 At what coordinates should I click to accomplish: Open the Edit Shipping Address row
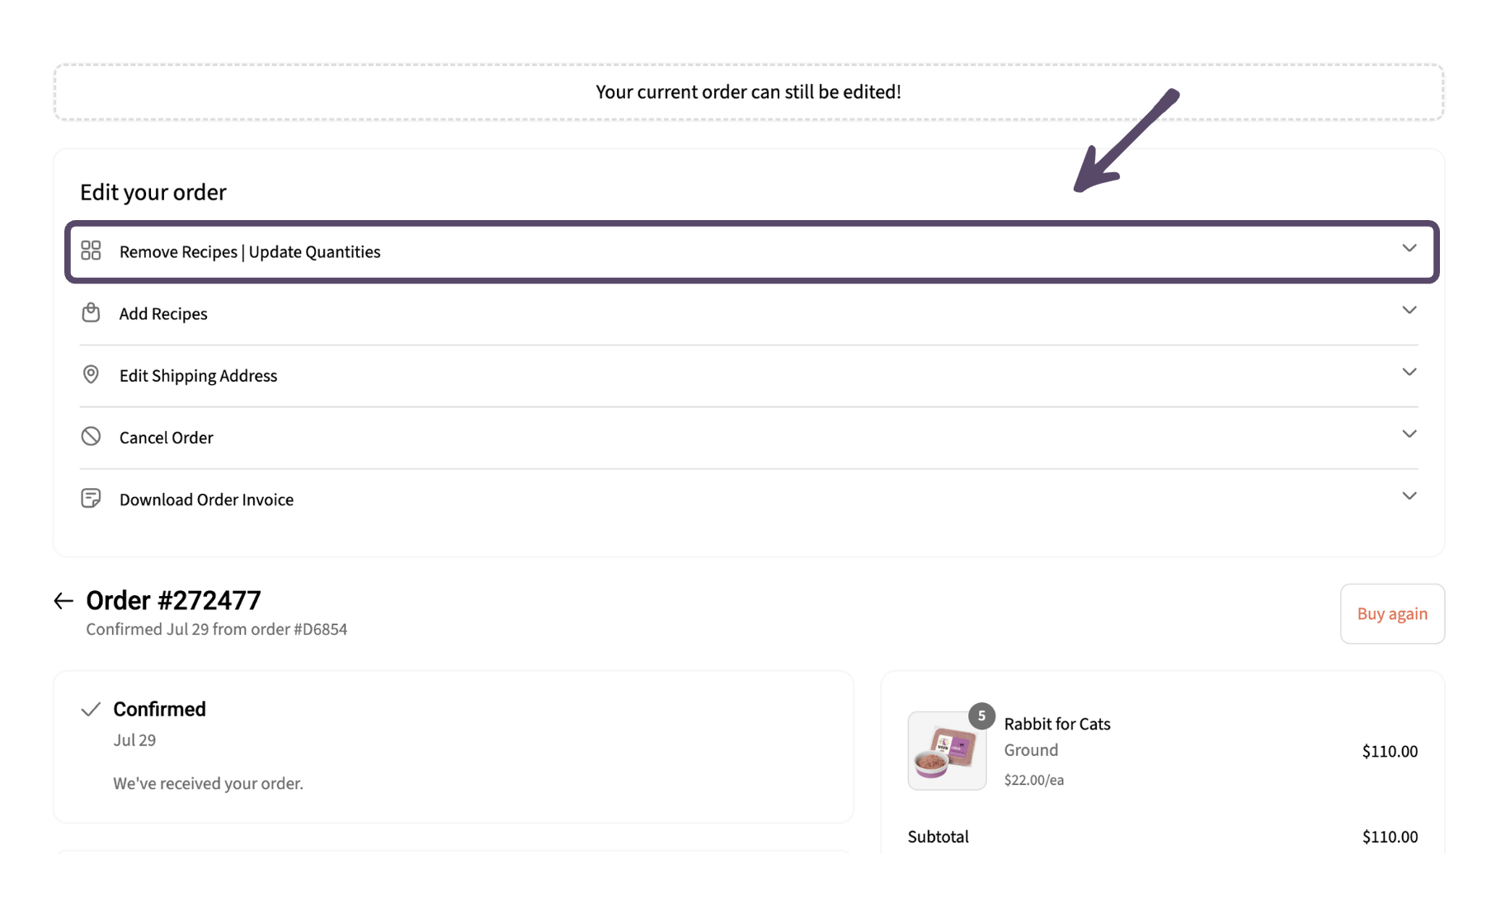point(749,375)
